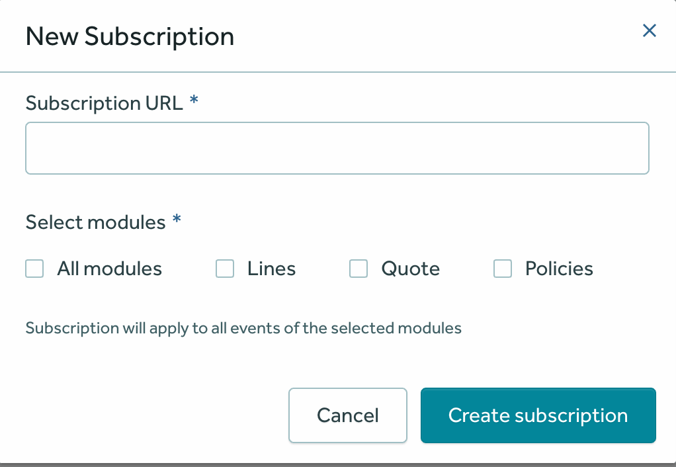676x467 pixels.
Task: Focus the Subscription URL text field
Action: pyautogui.click(x=337, y=148)
